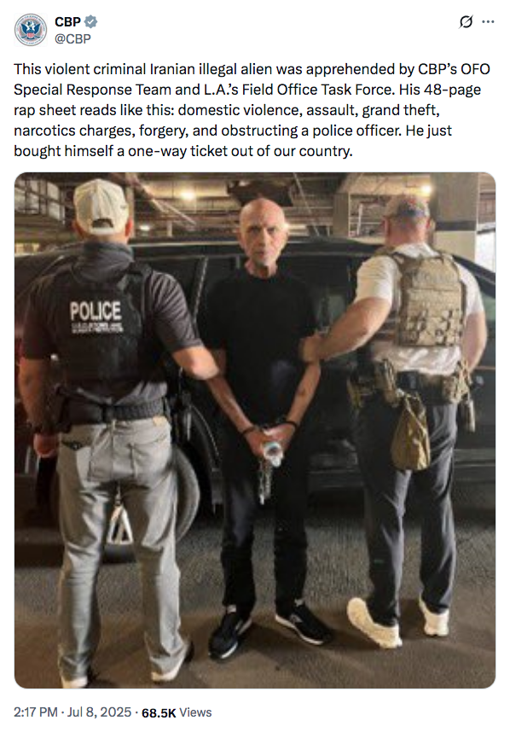Click the Jul 8, 2025 date
The width and height of the screenshot is (510, 732).
pos(100,712)
